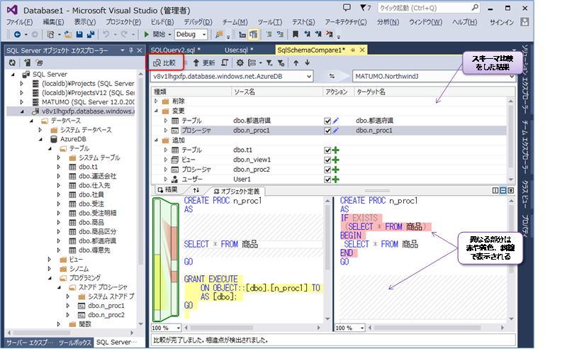Expand the 削除 group
The image size is (567, 349).
coord(156,101)
